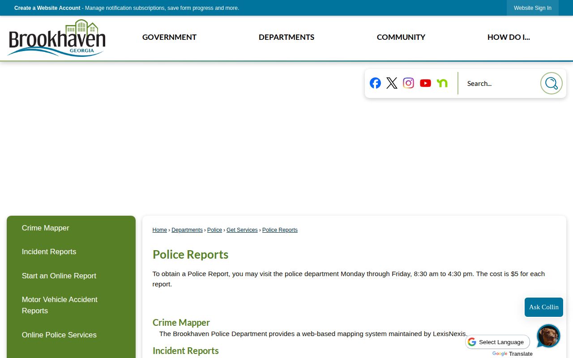The image size is (573, 358).
Task: Go to the Departments breadcrumb
Action: point(187,230)
